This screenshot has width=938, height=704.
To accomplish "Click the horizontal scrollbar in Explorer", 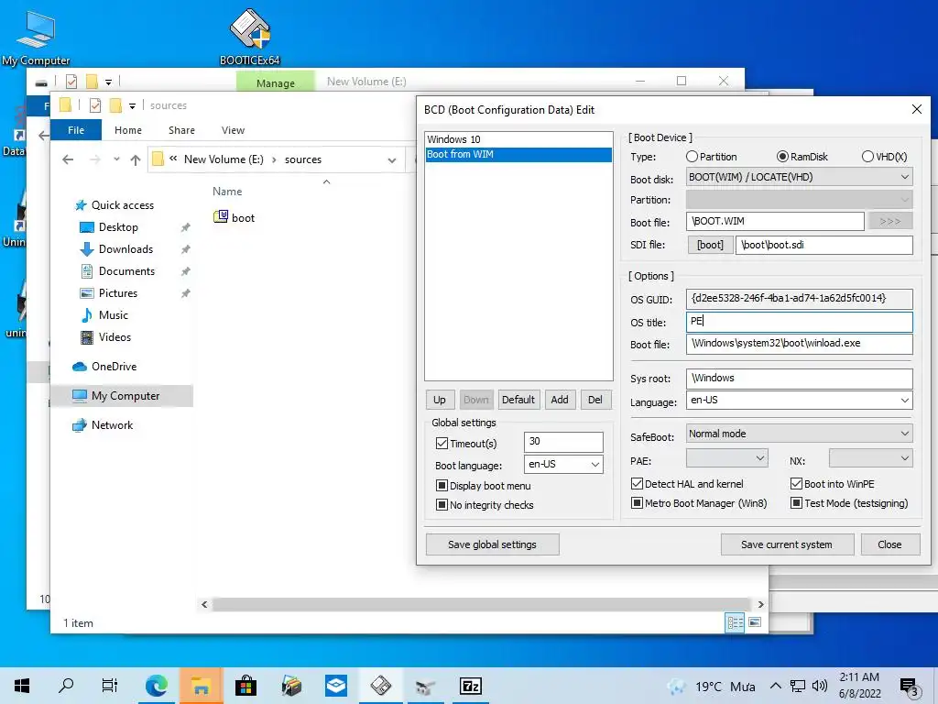I will (x=482, y=605).
